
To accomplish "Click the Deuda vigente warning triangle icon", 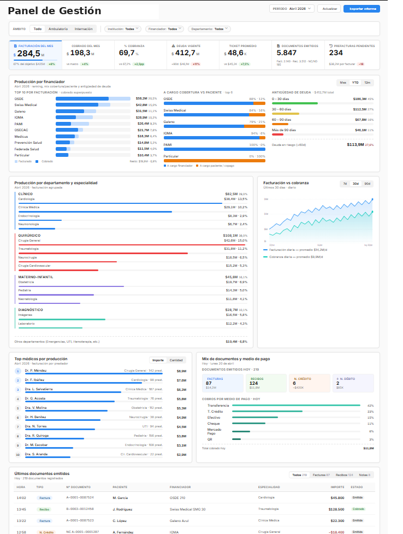I will click(x=173, y=46).
